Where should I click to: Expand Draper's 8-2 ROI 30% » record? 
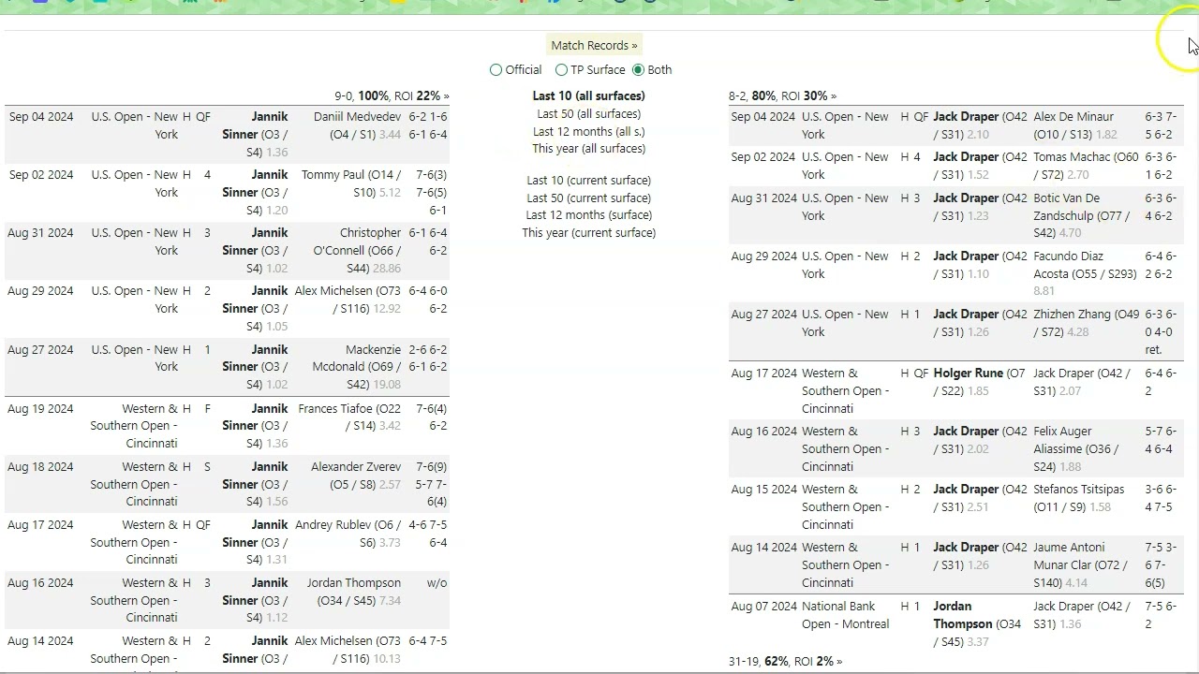(782, 96)
